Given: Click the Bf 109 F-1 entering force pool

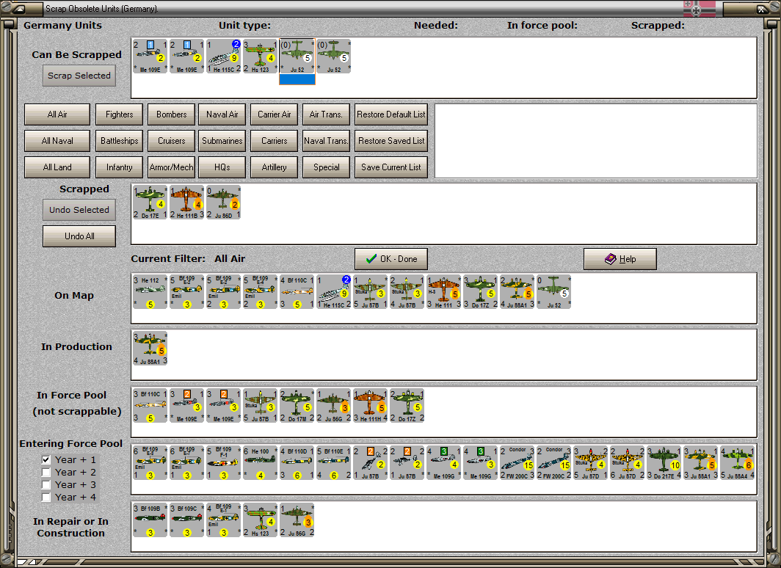Looking at the screenshot, I should [224, 463].
